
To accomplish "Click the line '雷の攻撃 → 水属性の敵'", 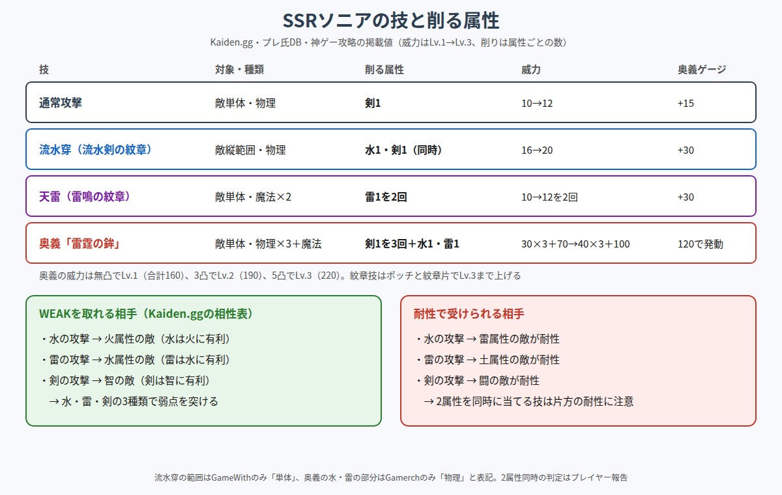I will click(135, 360).
